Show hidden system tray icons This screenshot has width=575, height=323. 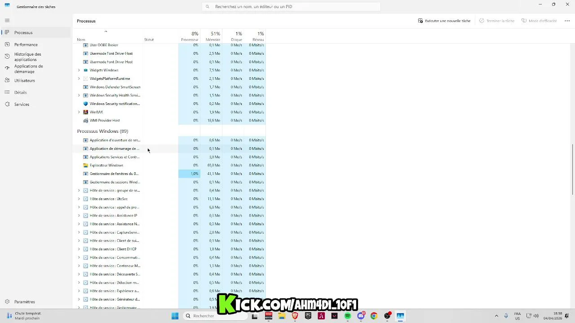pyautogui.click(x=496, y=316)
